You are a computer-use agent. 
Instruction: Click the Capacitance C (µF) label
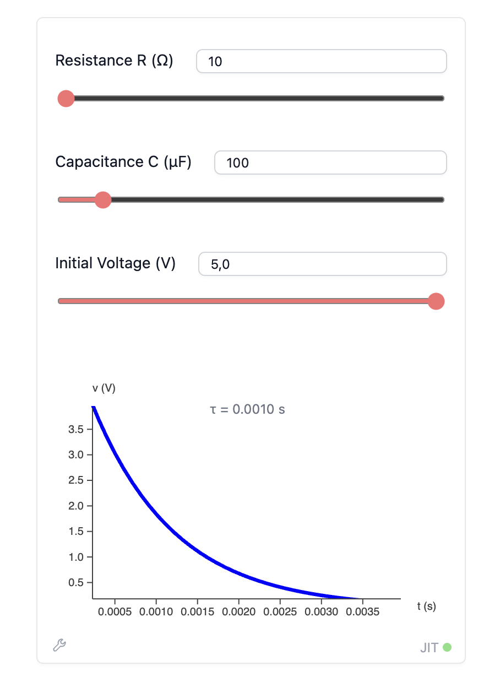coord(123,162)
